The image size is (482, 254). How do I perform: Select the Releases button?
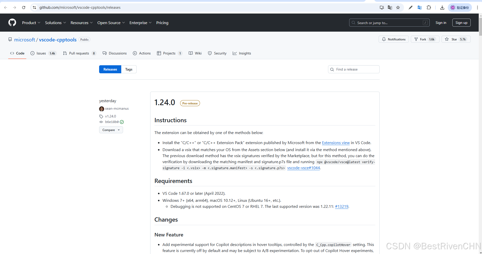coord(110,69)
